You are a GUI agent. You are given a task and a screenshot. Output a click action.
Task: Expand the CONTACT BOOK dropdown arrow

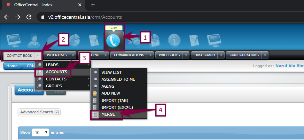click(x=38, y=56)
